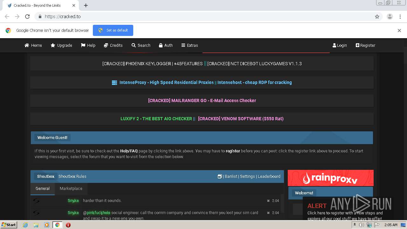Click Help/FAQ link in welcome text

tap(129, 151)
